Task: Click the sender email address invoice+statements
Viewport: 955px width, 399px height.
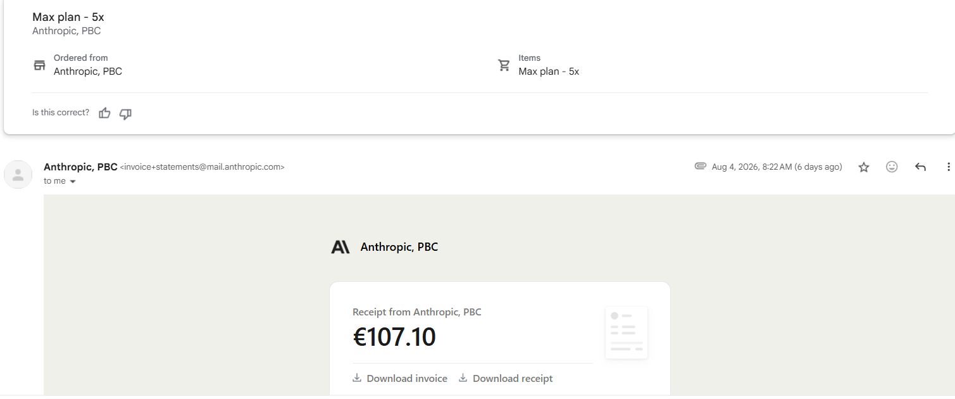Action: coord(202,167)
